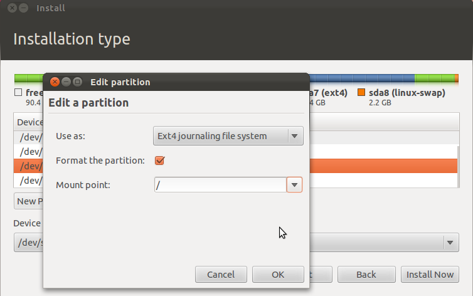The image size is (473, 296).
Task: Click the sda8 linux-swap orange swatch
Action: [x=361, y=92]
